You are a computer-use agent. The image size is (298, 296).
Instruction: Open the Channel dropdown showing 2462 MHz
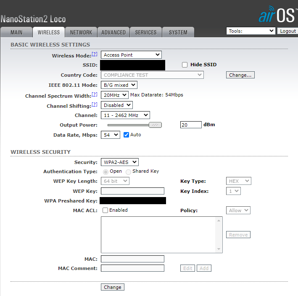(x=125, y=115)
